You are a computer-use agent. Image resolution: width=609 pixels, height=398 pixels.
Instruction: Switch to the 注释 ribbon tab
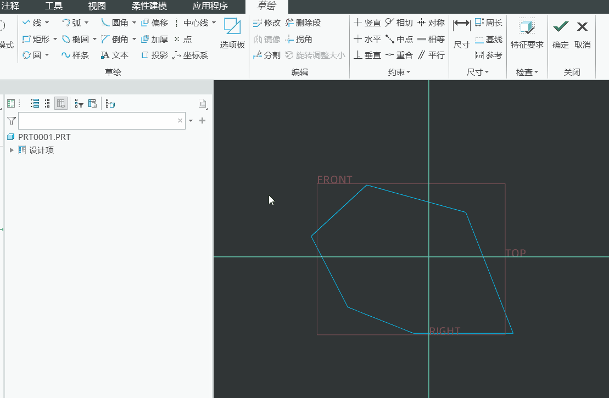(x=10, y=6)
